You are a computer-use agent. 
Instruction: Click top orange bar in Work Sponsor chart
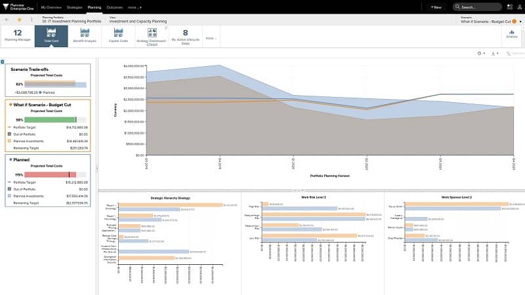click(457, 204)
